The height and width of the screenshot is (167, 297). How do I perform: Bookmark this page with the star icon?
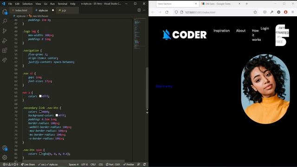pos(255,12)
